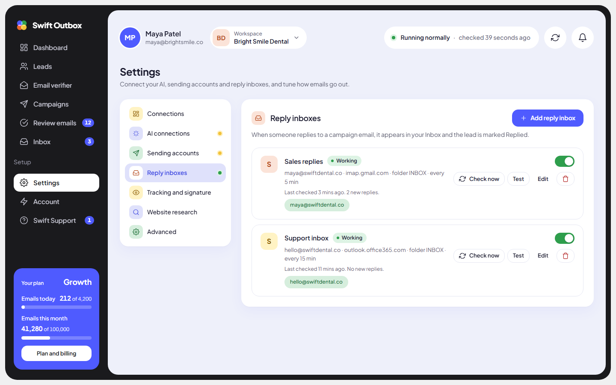Click the maya@swiftdental.co address chip

(317, 205)
